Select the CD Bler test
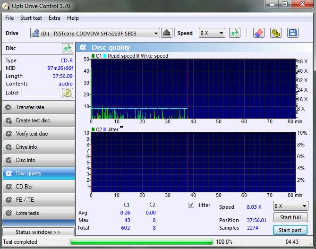 (x=38, y=187)
